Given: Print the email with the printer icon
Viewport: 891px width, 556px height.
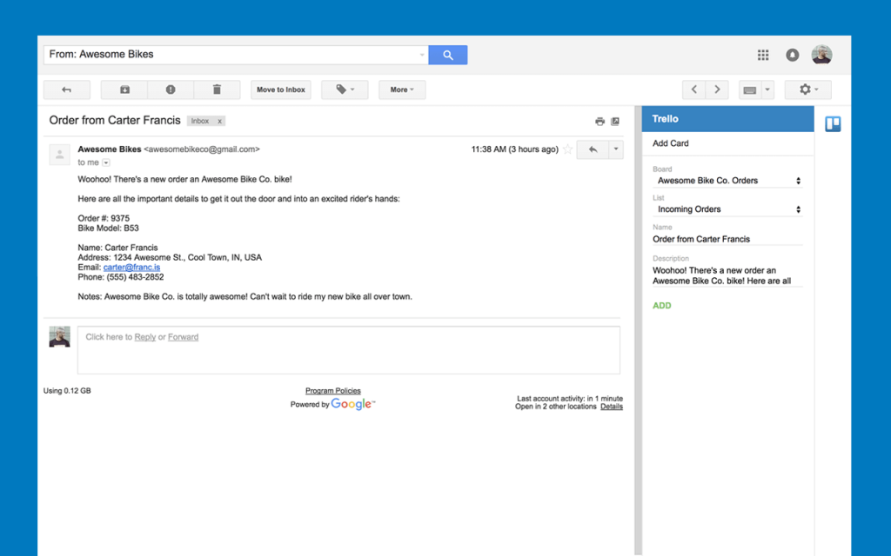Looking at the screenshot, I should [x=600, y=121].
